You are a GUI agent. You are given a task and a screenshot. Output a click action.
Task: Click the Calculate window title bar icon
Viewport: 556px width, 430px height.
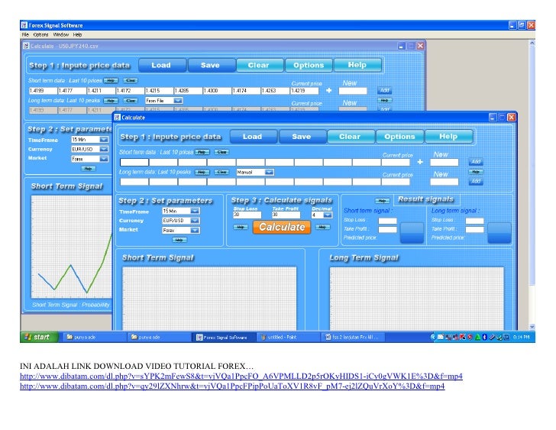(x=118, y=118)
